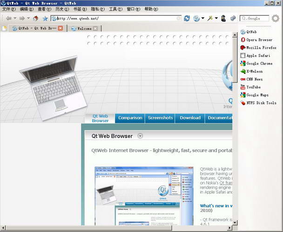Screen dimensions: 283x232
Task: Click the horizontal scrollbar thumb
Action: [89, 228]
